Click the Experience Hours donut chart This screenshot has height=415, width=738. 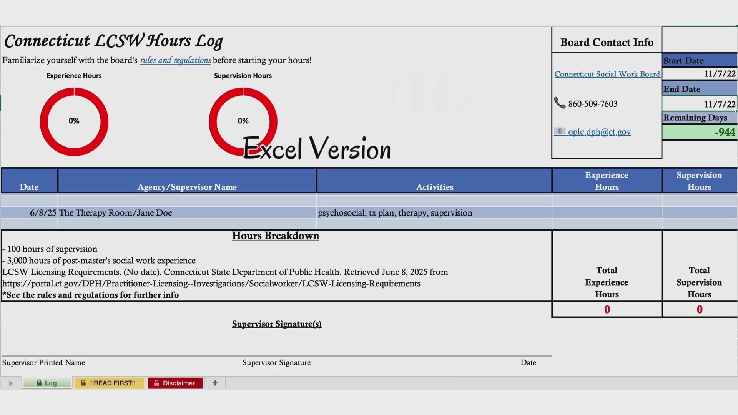point(74,121)
